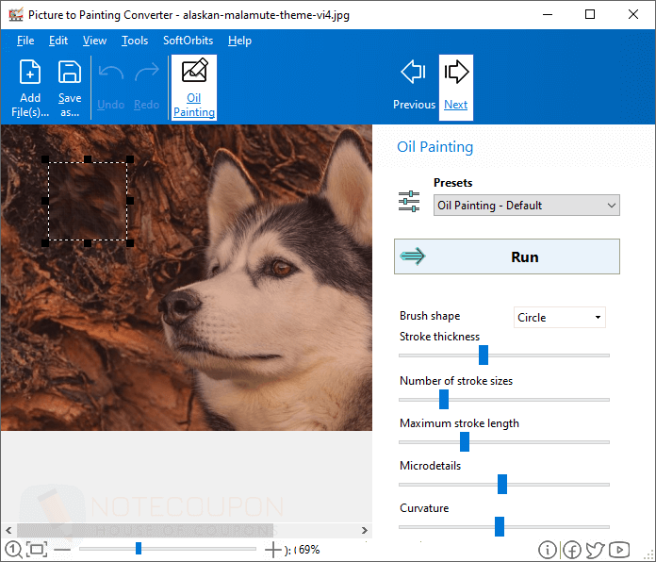The height and width of the screenshot is (562, 656).
Task: Click the zoom out minus icon
Action: [x=62, y=550]
